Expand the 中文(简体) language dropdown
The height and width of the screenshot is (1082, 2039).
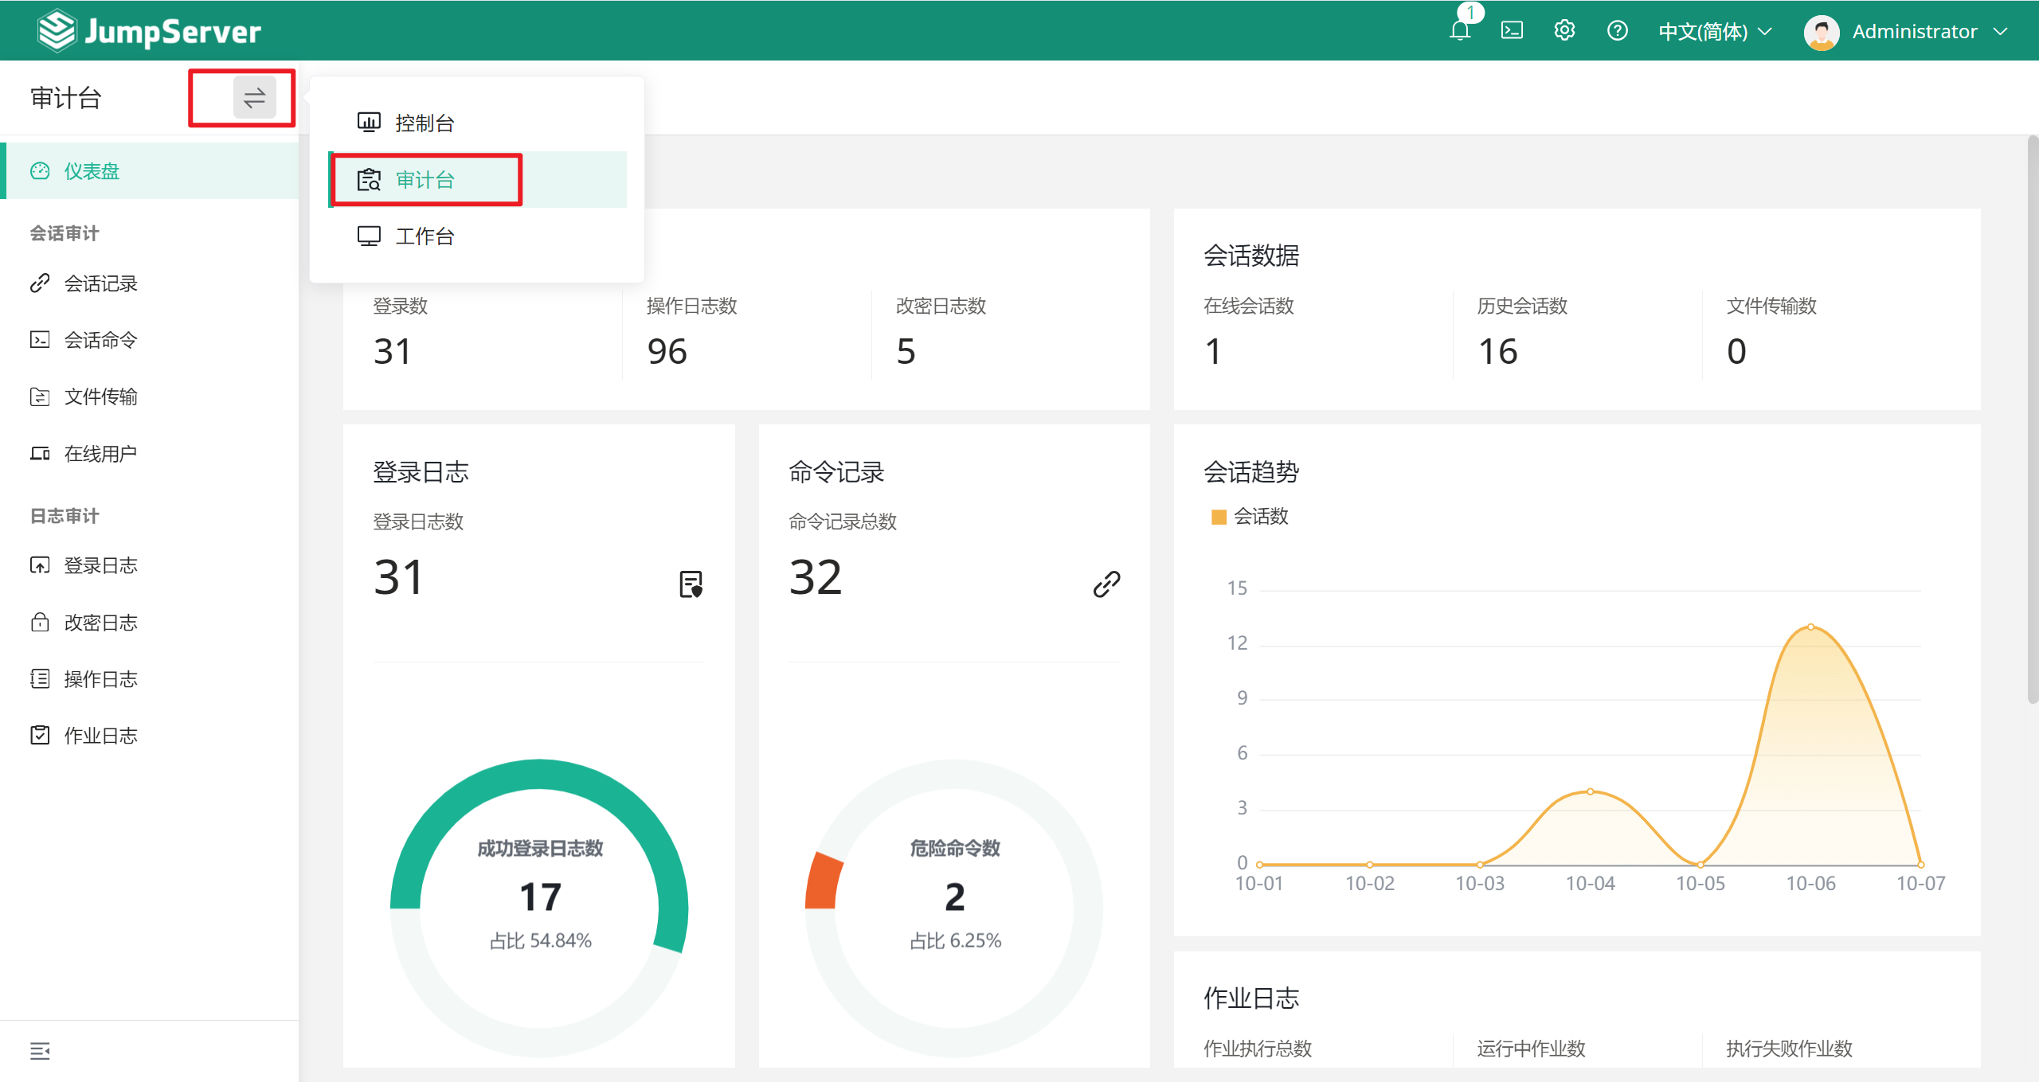[1715, 31]
